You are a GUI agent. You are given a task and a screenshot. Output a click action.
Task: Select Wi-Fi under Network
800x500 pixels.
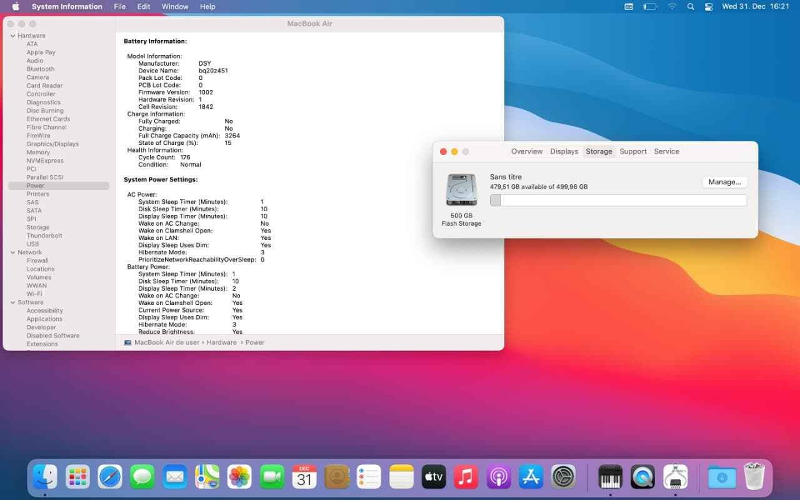click(34, 294)
